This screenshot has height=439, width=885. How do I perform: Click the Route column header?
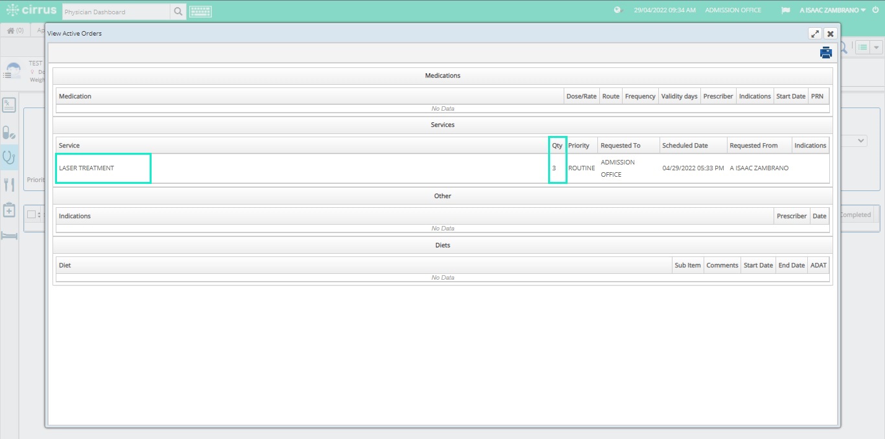point(610,96)
